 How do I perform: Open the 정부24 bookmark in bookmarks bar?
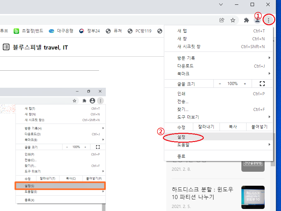pos(89,31)
